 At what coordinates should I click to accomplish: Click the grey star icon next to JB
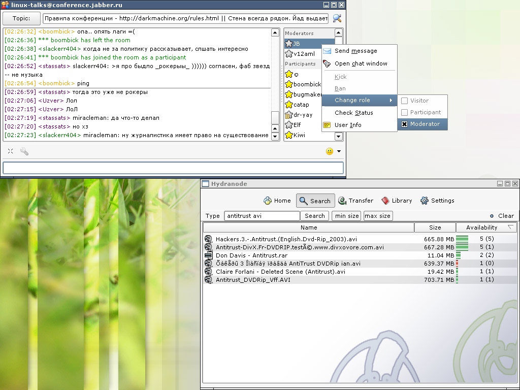pos(289,44)
